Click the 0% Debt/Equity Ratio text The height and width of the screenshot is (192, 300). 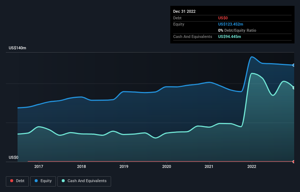pyautogui.click(x=237, y=30)
